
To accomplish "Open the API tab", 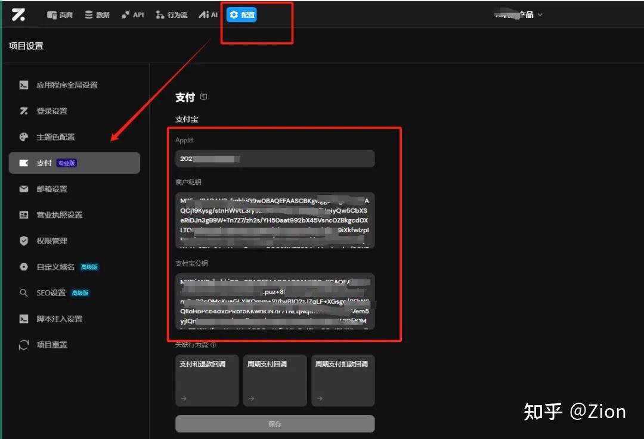I will [132, 15].
